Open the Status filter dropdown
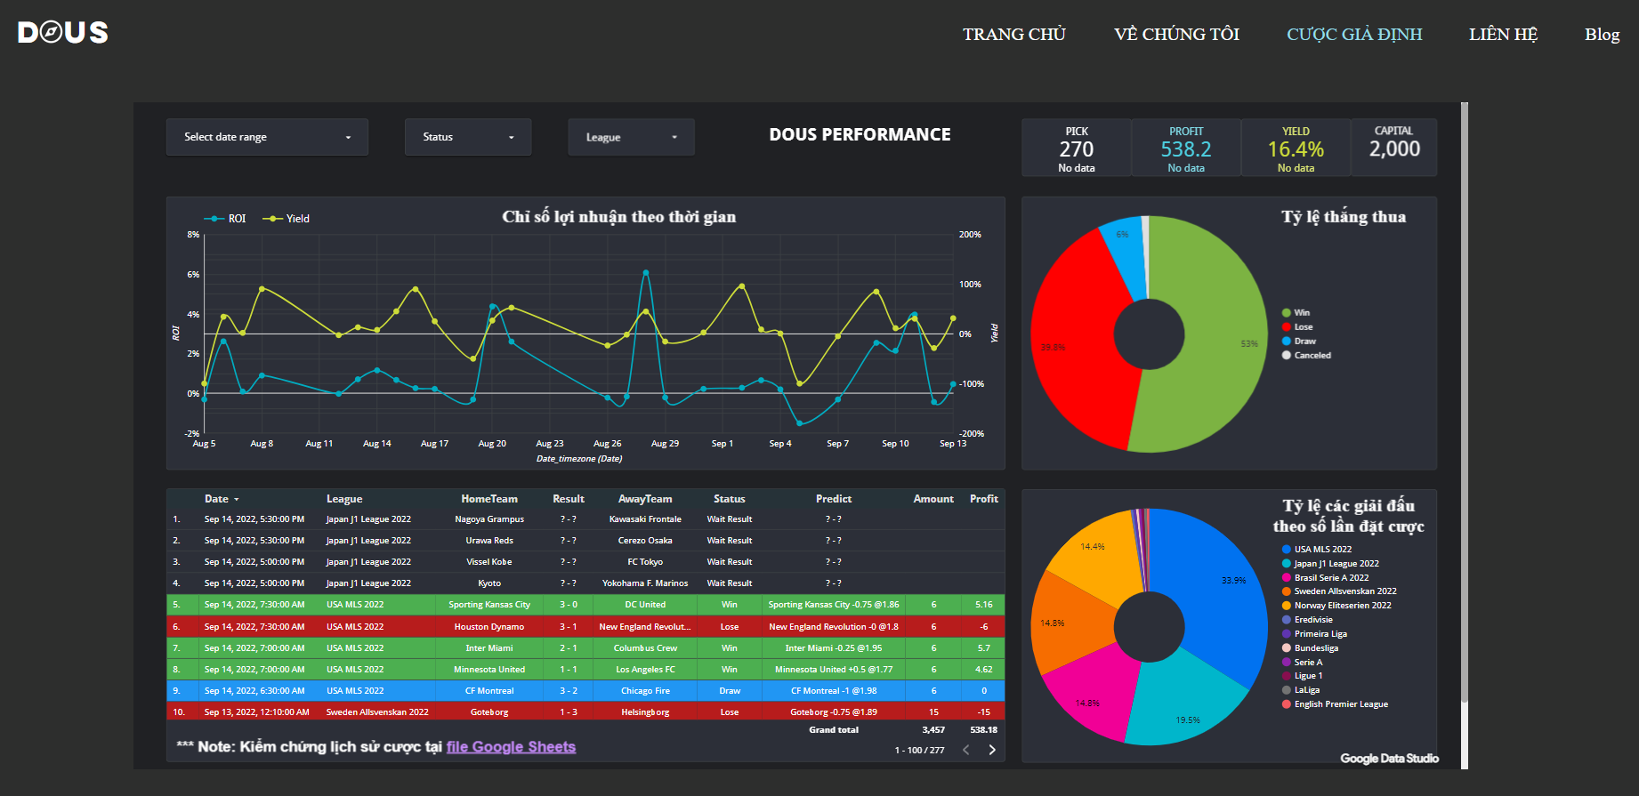Image resolution: width=1639 pixels, height=796 pixels. point(468,137)
